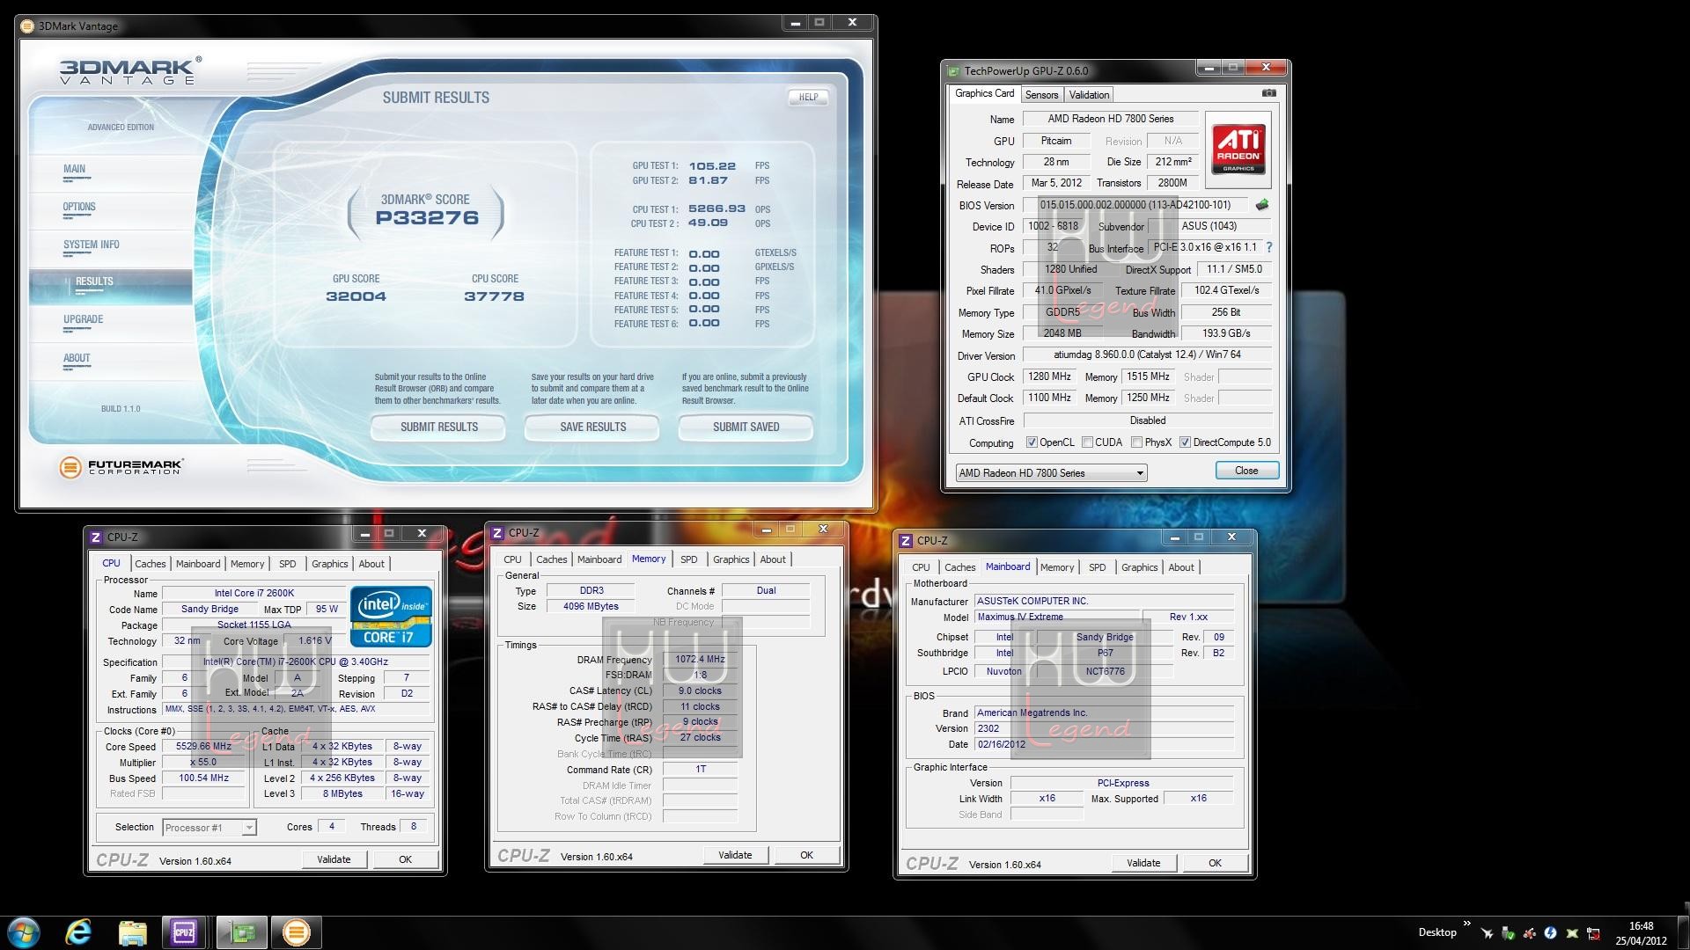
Task: Open the blue lightning-bolt tray icon
Action: pyautogui.click(x=1551, y=933)
